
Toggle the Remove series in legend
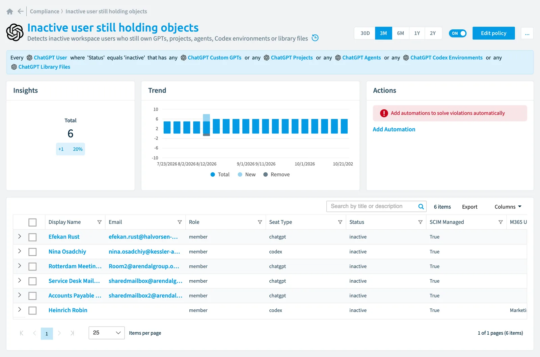pyautogui.click(x=276, y=175)
